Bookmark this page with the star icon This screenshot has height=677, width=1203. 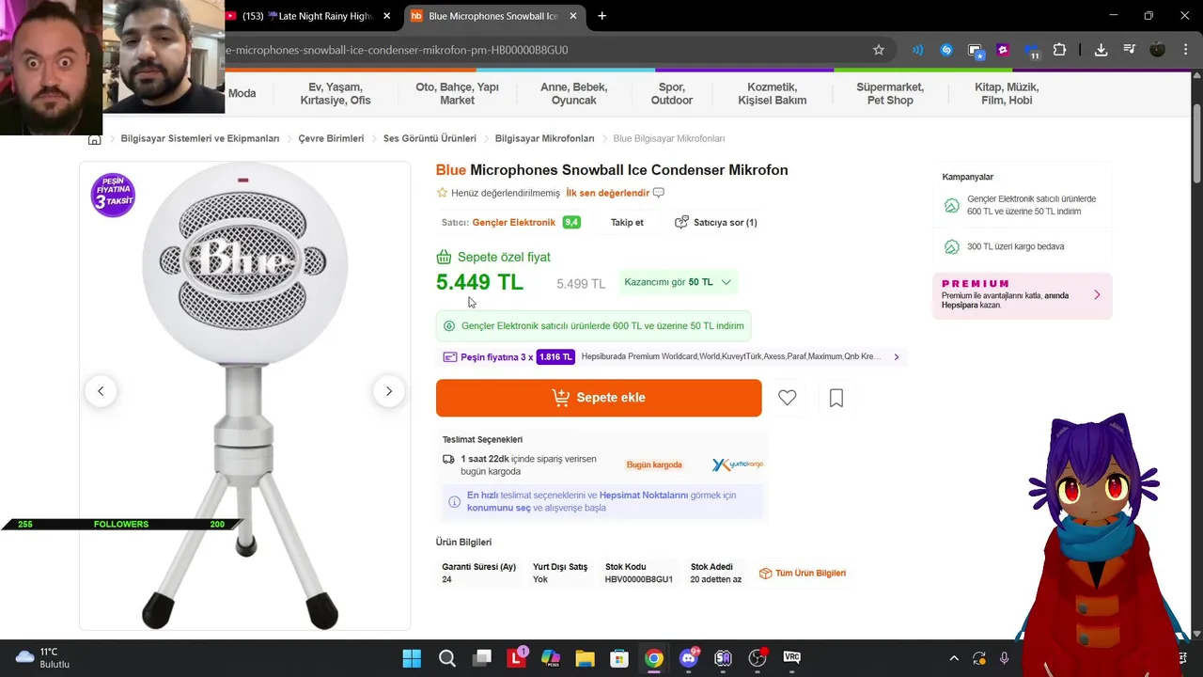(879, 50)
